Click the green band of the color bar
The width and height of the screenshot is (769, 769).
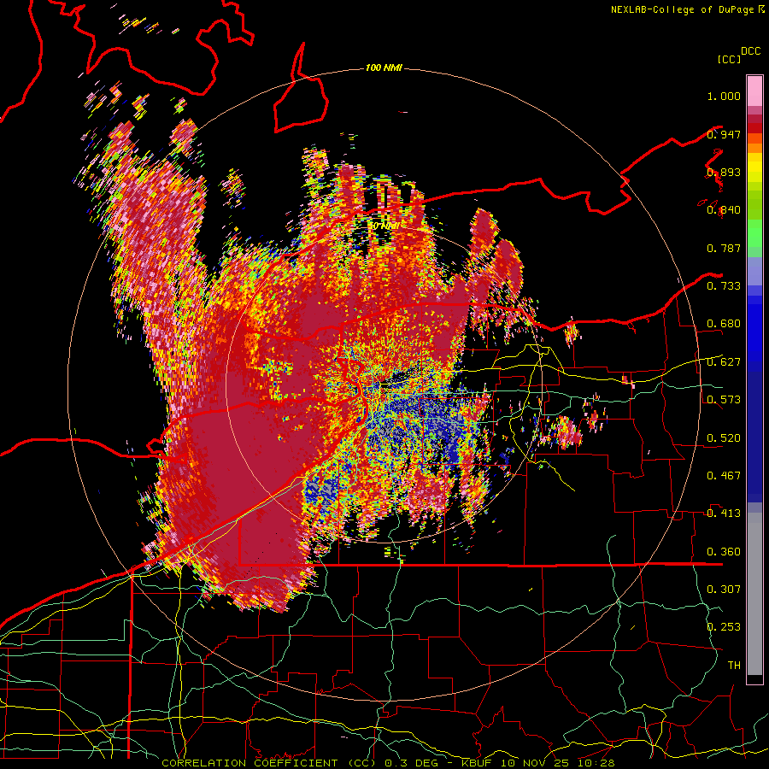pos(754,233)
